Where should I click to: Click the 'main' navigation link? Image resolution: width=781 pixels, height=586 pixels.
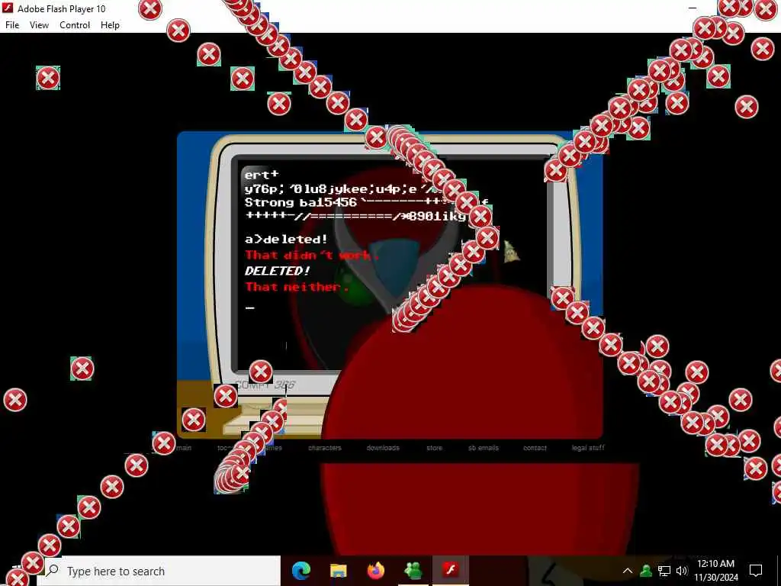pyautogui.click(x=183, y=447)
